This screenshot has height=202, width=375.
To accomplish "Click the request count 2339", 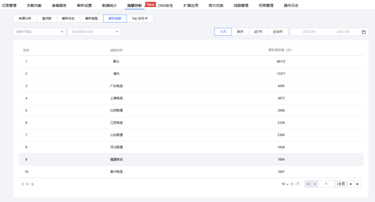I will (281, 123).
